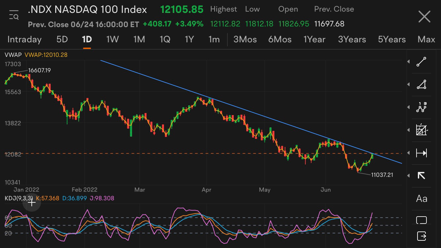Click the Open value 11826.95
441x248 pixels.
click(x=294, y=24)
